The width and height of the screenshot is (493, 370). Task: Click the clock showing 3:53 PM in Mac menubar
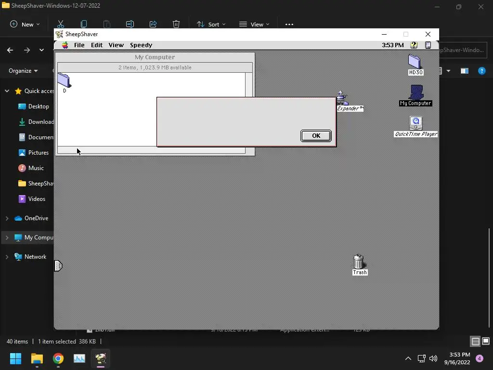coord(393,45)
